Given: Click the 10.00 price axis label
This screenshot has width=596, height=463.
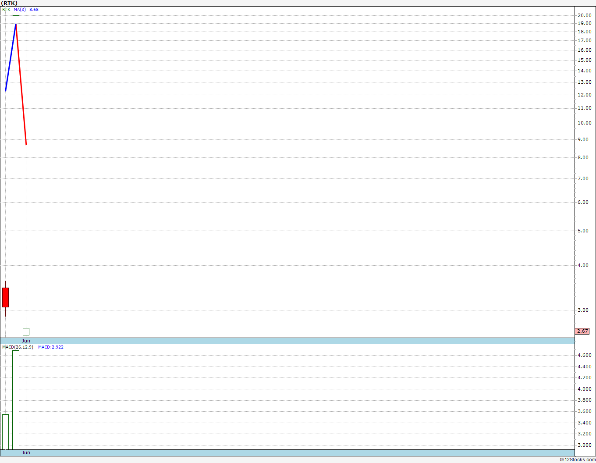Looking at the screenshot, I should click(584, 123).
